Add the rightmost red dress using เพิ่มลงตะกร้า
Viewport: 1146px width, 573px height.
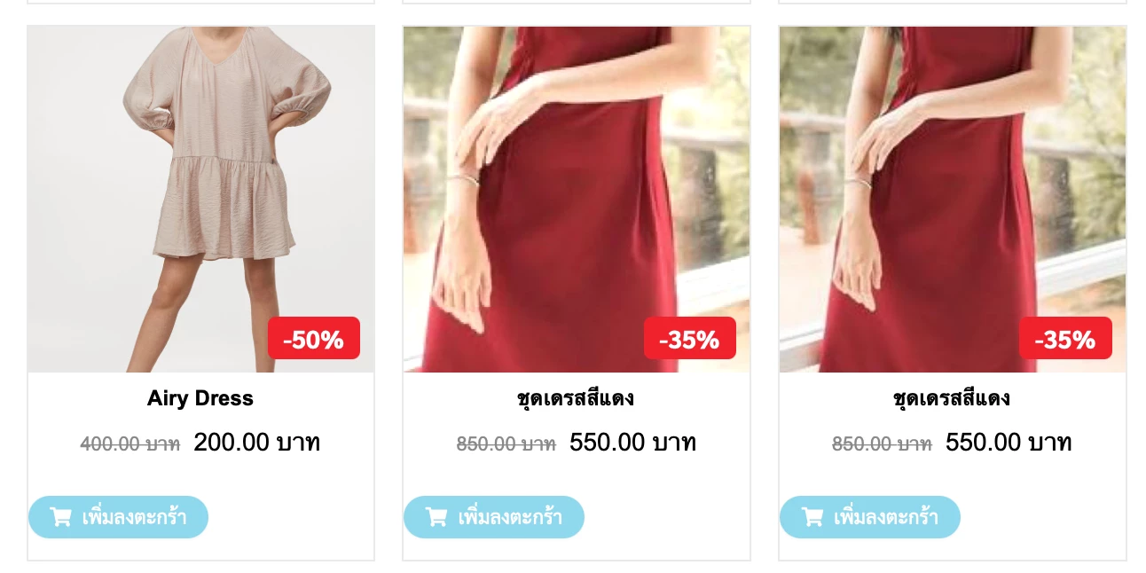[x=886, y=517]
